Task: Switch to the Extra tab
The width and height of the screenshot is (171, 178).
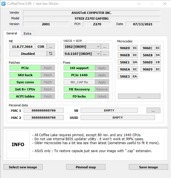Action: click(x=27, y=34)
